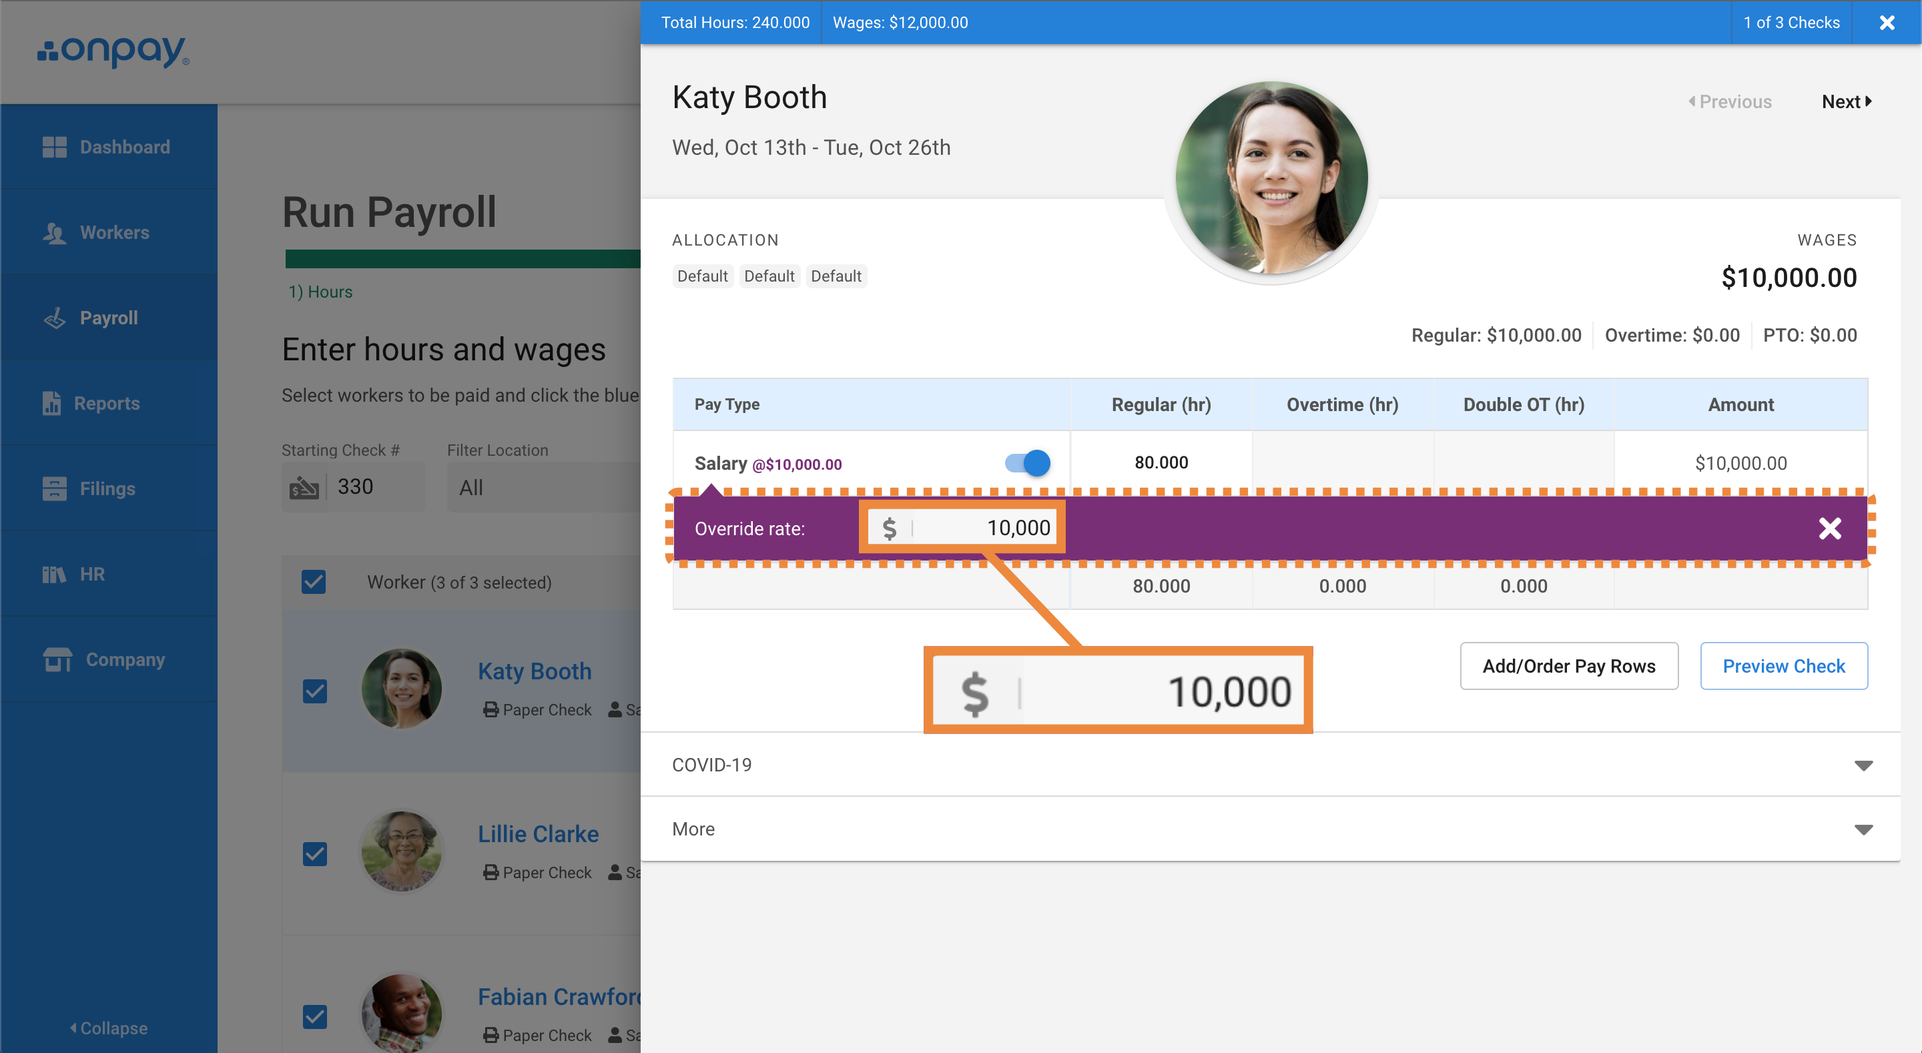This screenshot has width=1922, height=1053.
Task: Click the Salary Double OT hours cell
Action: pos(1524,462)
